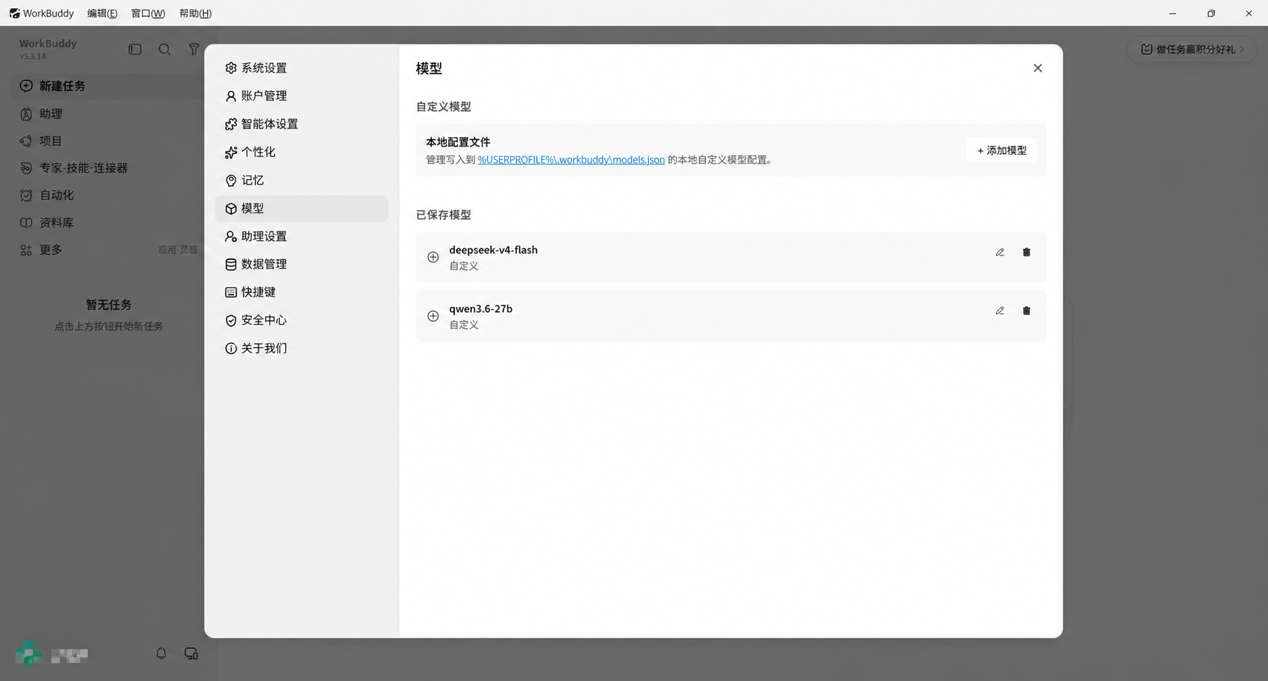Open the 编辑(E) menu
Screen dimensions: 1268x681
pyautogui.click(x=102, y=13)
